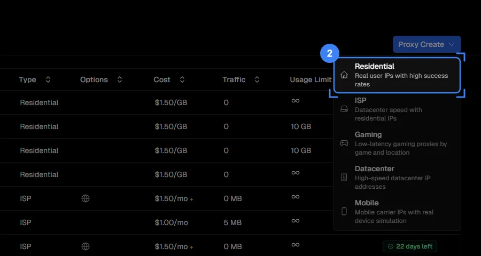Click the phone icon beside Mobile
Viewport: 481px width, 256px height.
[344, 211]
